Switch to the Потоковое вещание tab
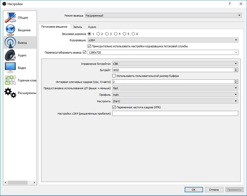 [x=54, y=27]
